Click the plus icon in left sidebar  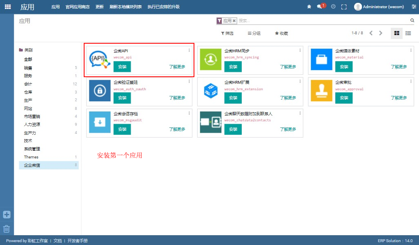pyautogui.click(x=7, y=214)
